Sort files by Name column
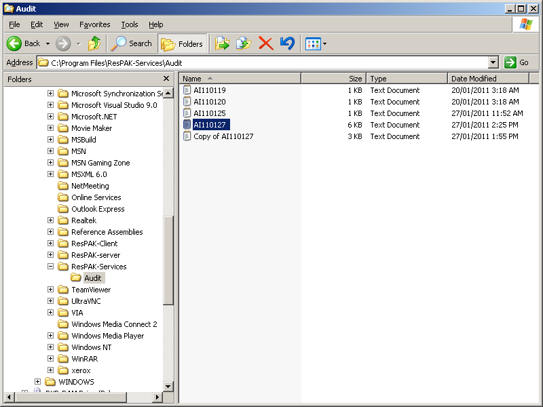This screenshot has height=407, width=543. [240, 79]
